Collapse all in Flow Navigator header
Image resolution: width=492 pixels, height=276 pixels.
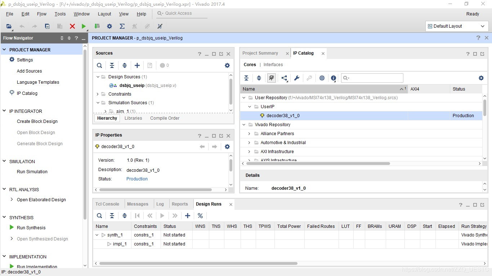pyautogui.click(x=62, y=38)
